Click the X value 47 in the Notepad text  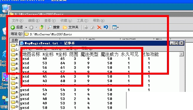point(45,94)
